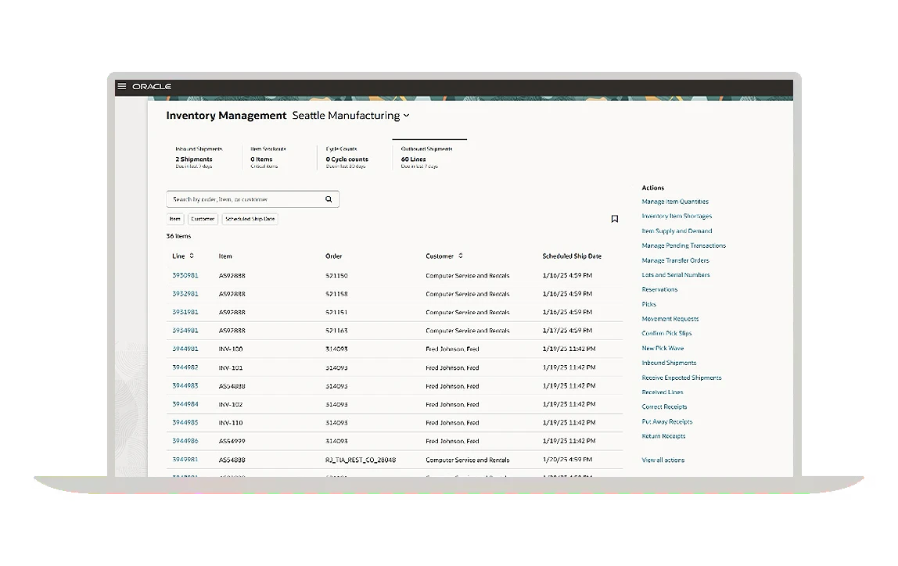Open line 3944981
Image resolution: width=898 pixels, height=566 pixels.
pyautogui.click(x=185, y=349)
